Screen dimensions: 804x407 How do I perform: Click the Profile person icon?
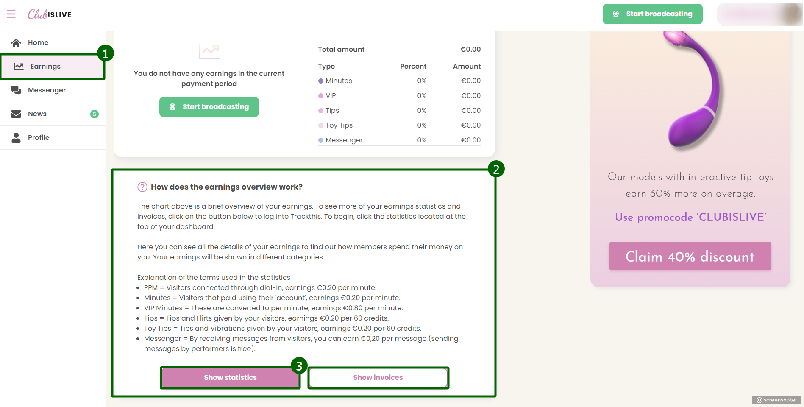coord(16,138)
